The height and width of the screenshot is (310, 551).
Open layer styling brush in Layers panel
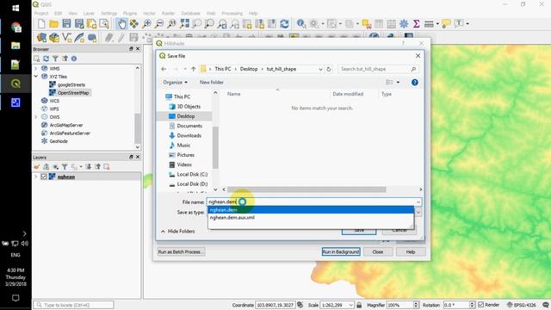click(37, 166)
